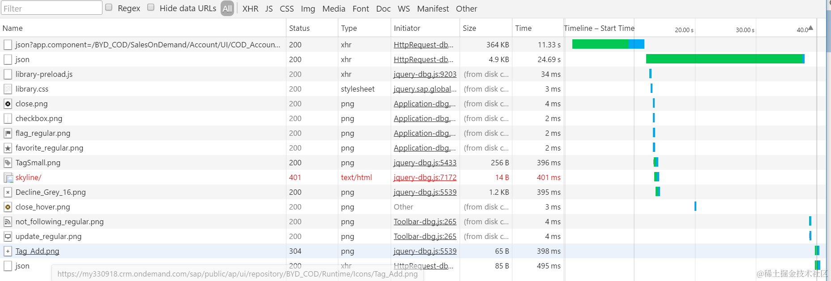Sort by the Status column header

point(312,28)
